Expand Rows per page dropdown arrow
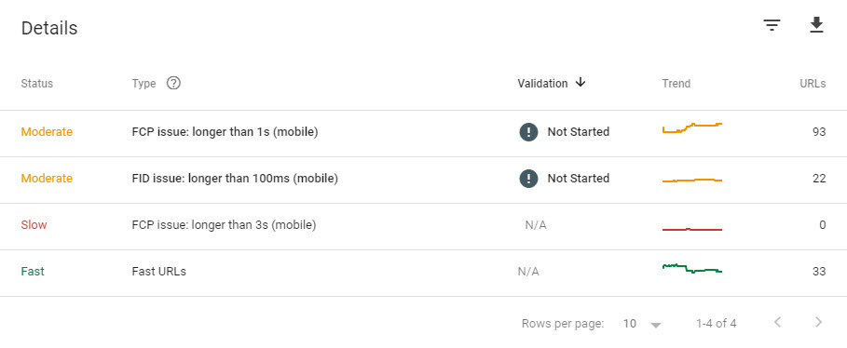Viewport: 847px width, 348px height. [x=656, y=325]
